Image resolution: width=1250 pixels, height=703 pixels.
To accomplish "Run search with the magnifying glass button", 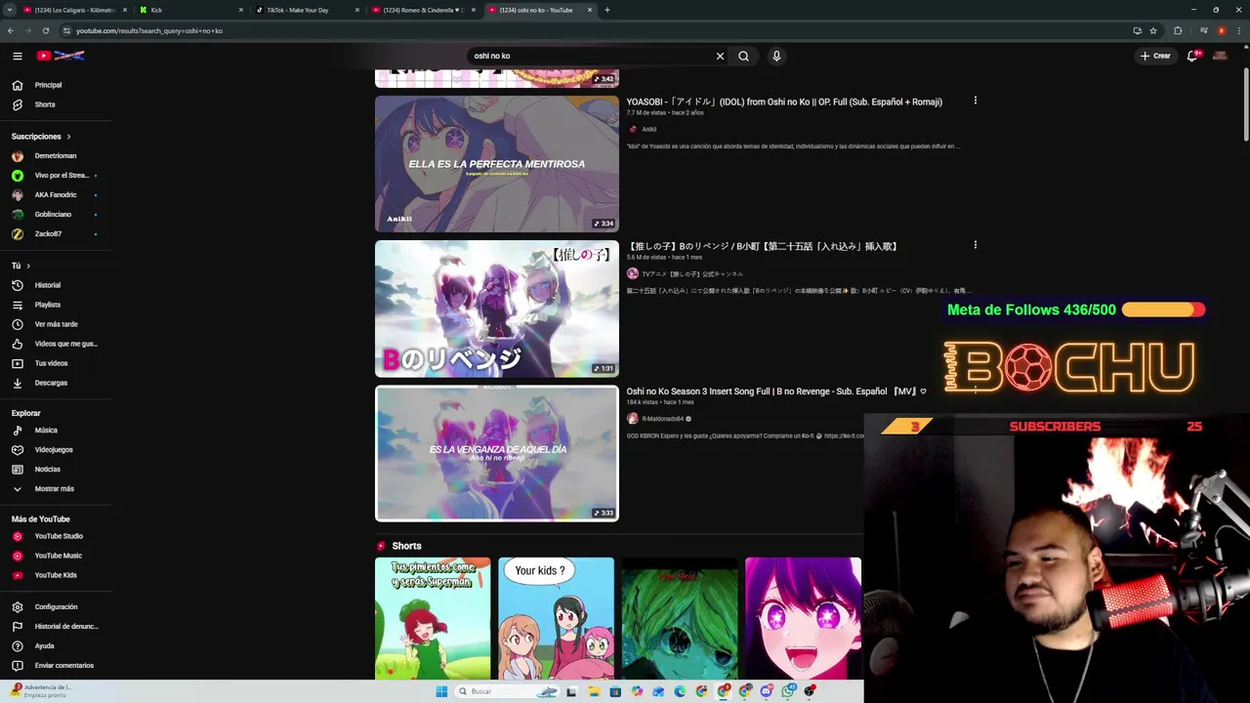I will [x=743, y=56].
